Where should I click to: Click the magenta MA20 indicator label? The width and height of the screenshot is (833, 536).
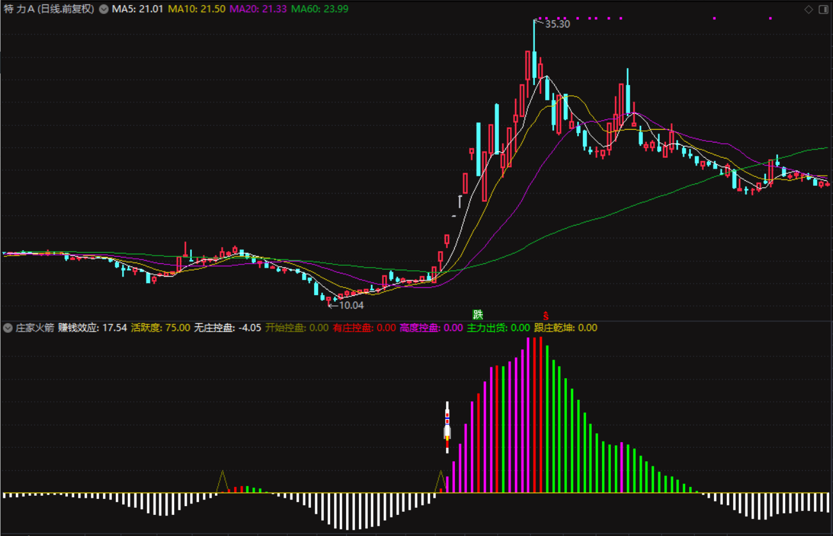[x=257, y=9]
